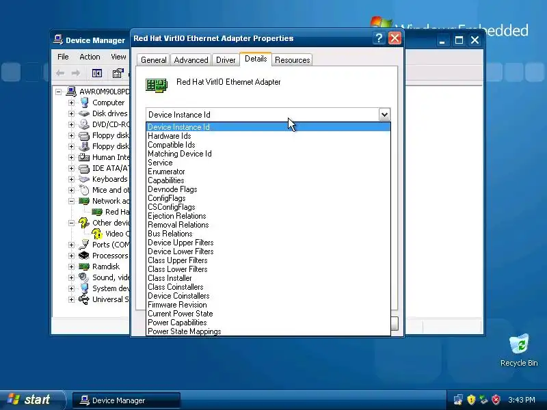Click the Properties toolbar icon in Device Manager
Image resolution: width=547 pixels, height=410 pixels.
click(x=118, y=73)
